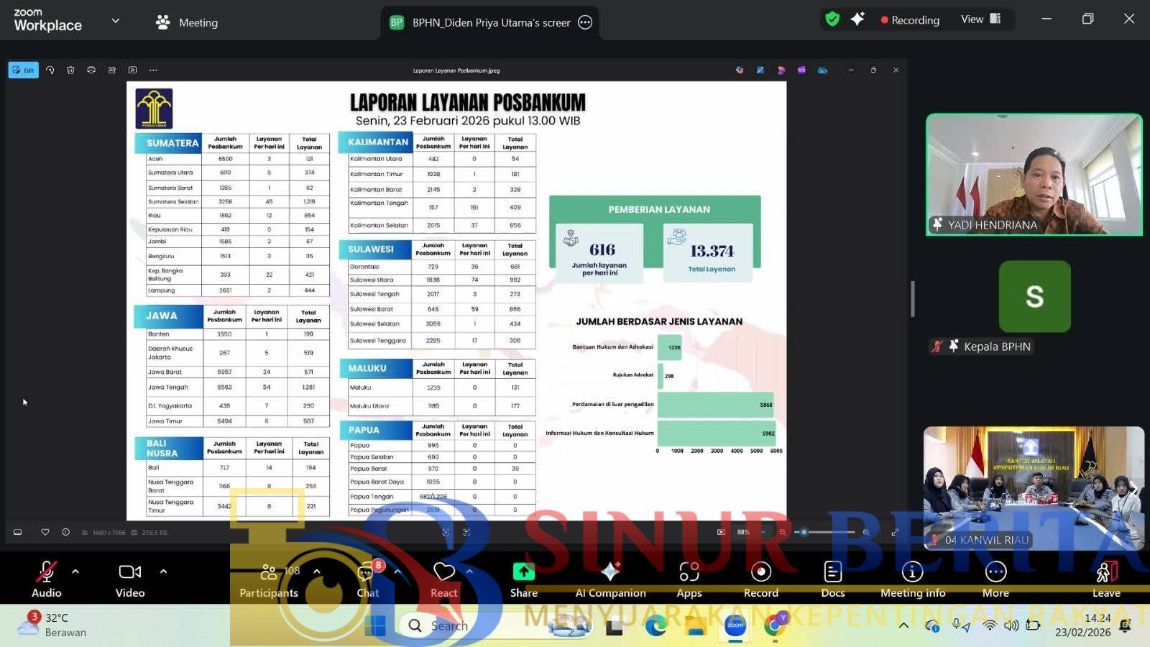The image size is (1150, 647).
Task: Expand video options arrow next to Video
Action: coord(163,572)
